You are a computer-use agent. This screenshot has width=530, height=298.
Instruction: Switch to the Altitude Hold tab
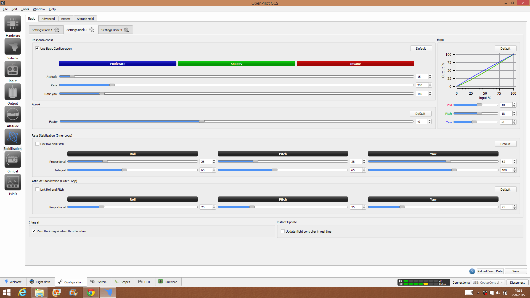(85, 18)
